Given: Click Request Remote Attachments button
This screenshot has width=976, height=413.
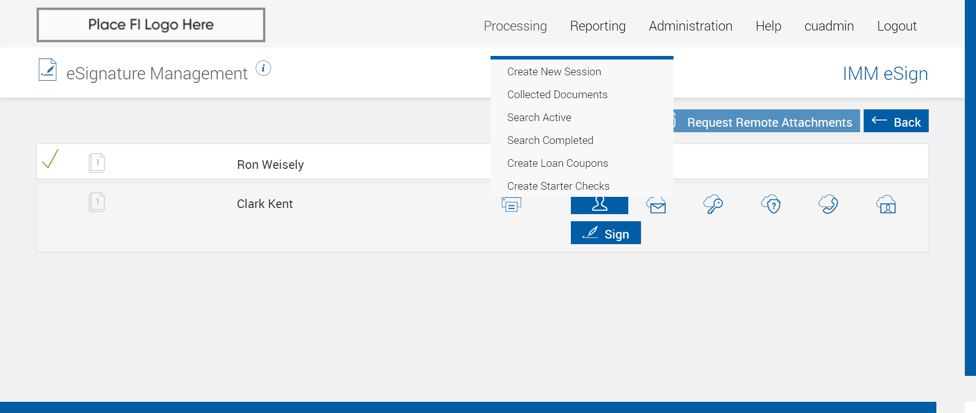Looking at the screenshot, I should pyautogui.click(x=769, y=122).
